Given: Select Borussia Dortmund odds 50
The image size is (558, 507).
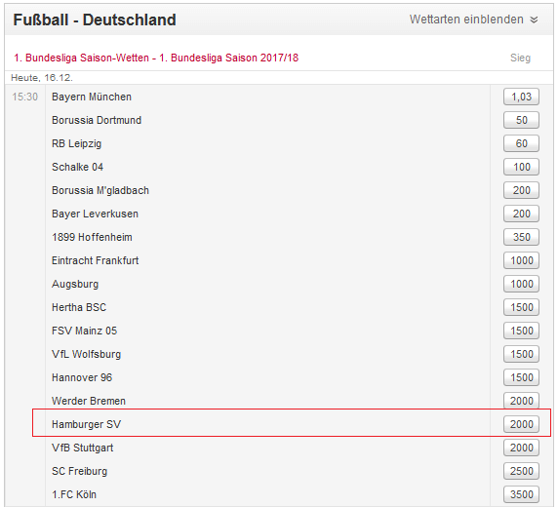Looking at the screenshot, I should click(521, 120).
